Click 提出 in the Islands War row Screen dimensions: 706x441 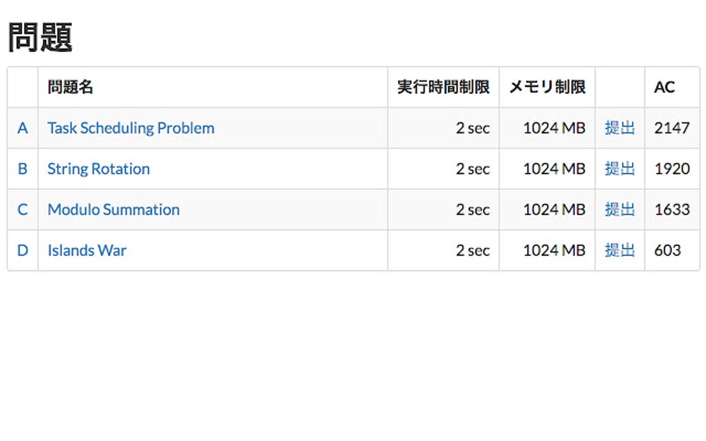(x=619, y=250)
